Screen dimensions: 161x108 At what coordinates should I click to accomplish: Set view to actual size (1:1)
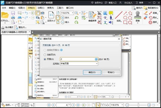(51, 15)
